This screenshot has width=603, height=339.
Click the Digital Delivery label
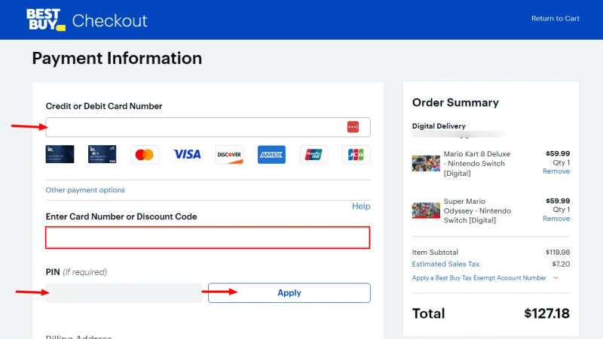click(x=439, y=126)
